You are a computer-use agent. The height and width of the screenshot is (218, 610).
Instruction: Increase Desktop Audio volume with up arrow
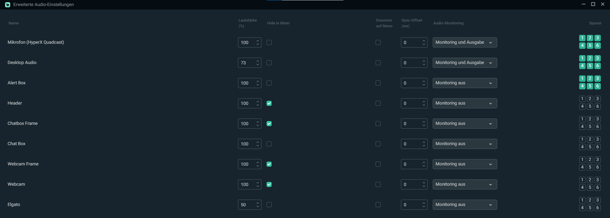(x=258, y=61)
